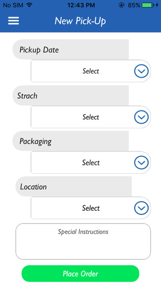Tap the battery icon in status bar
This screenshot has height=287, width=161.
148,5
